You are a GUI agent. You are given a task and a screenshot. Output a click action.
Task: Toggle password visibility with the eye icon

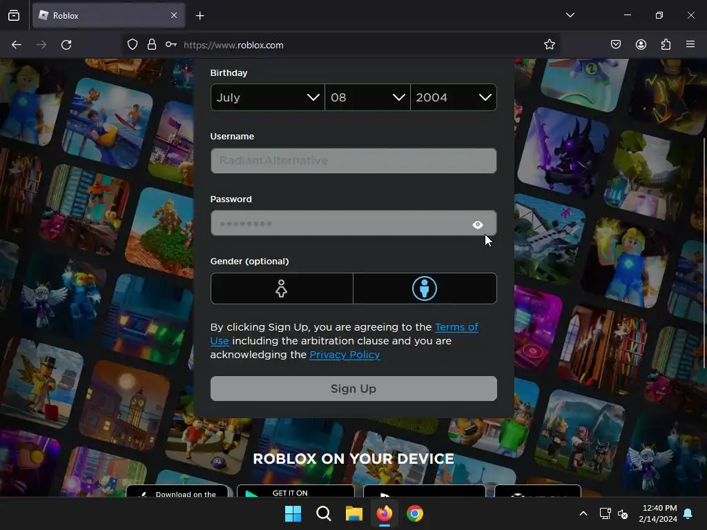tap(478, 224)
